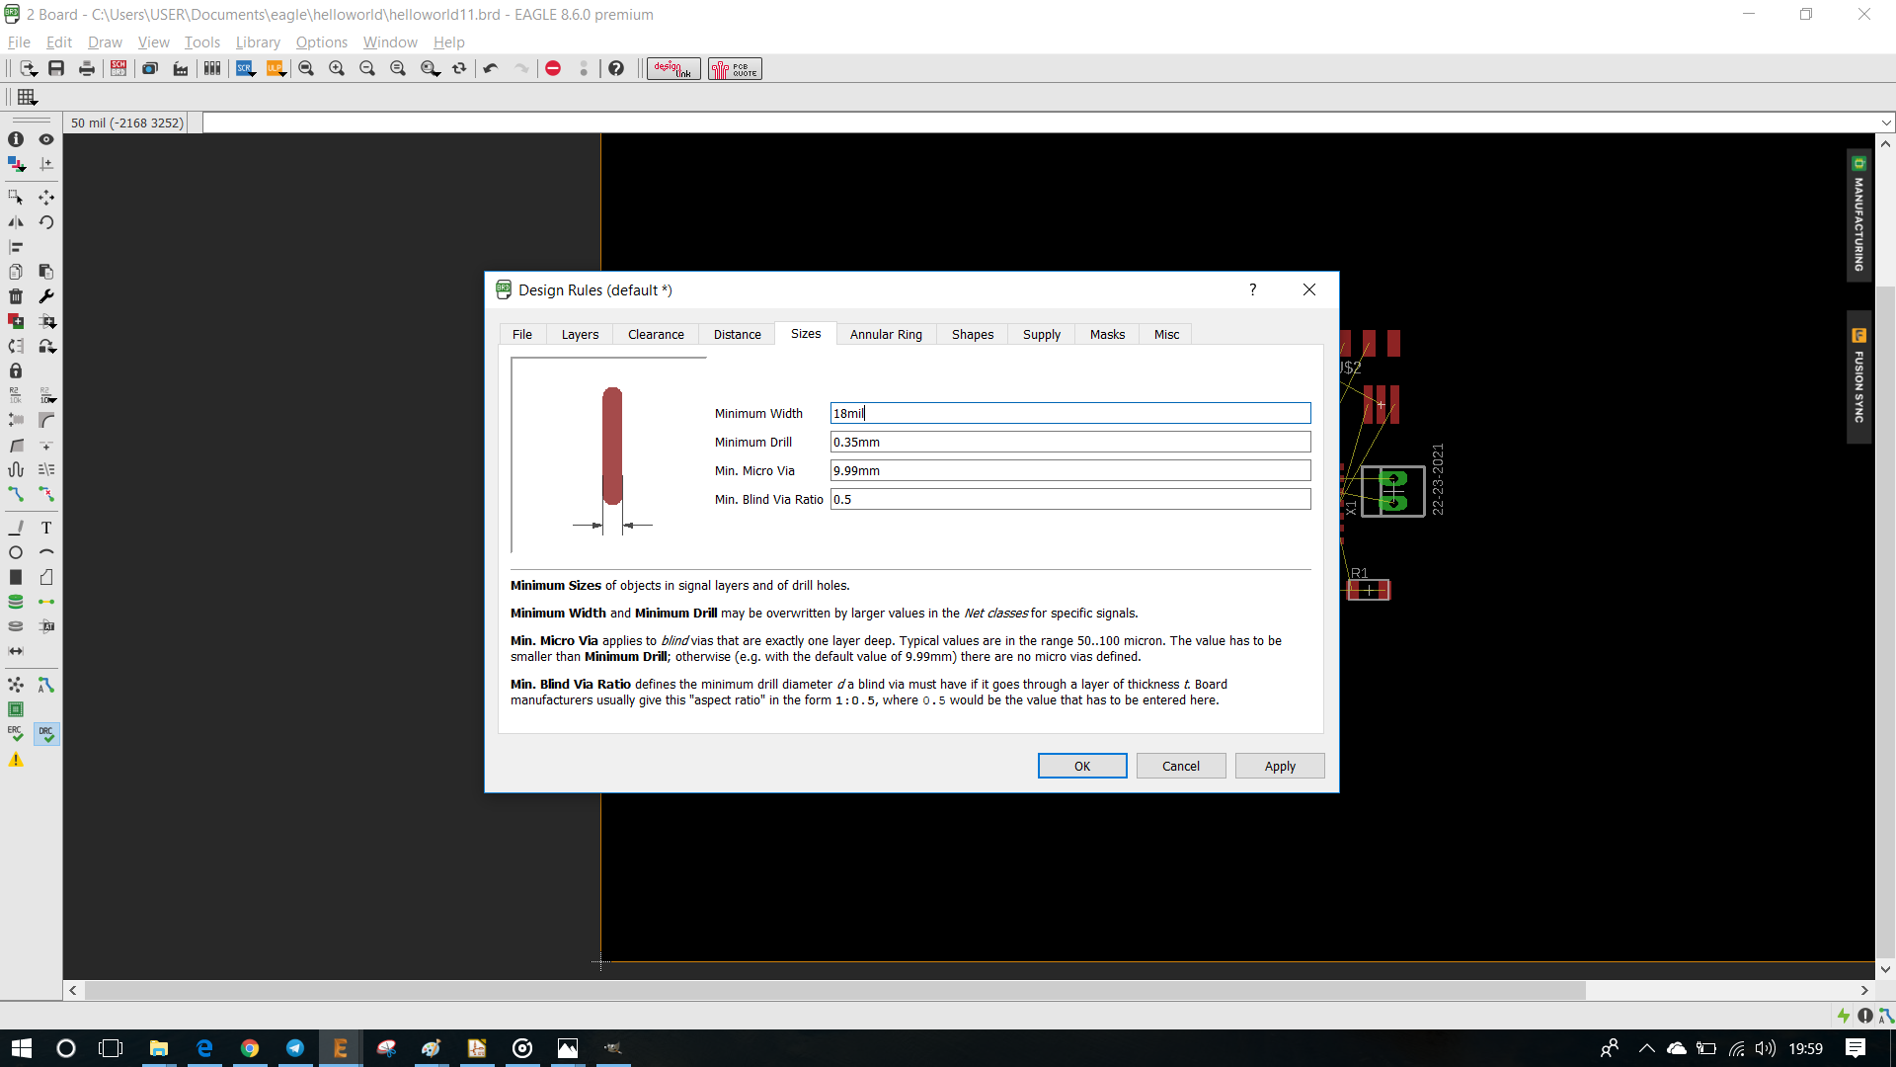
Task: Click the Cancel button
Action: pos(1181,766)
